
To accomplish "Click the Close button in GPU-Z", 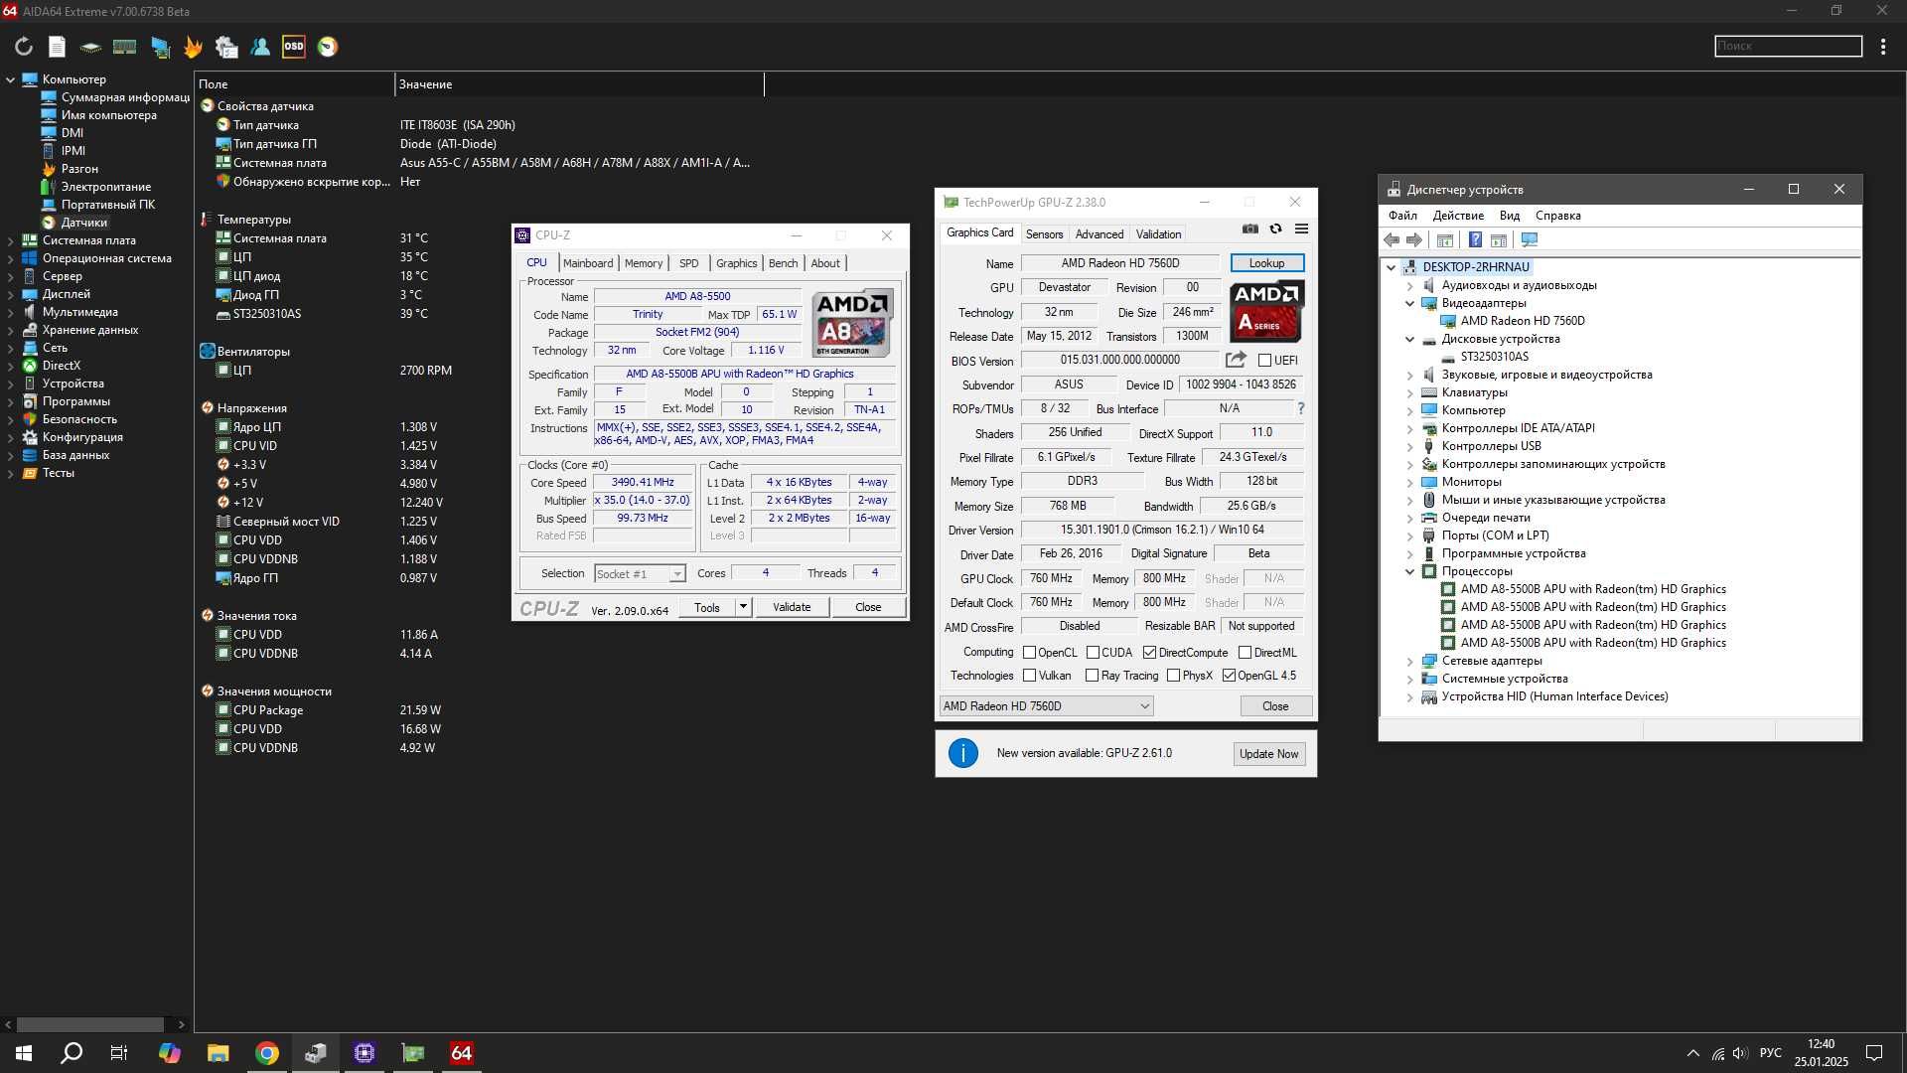I will pyautogui.click(x=1275, y=706).
